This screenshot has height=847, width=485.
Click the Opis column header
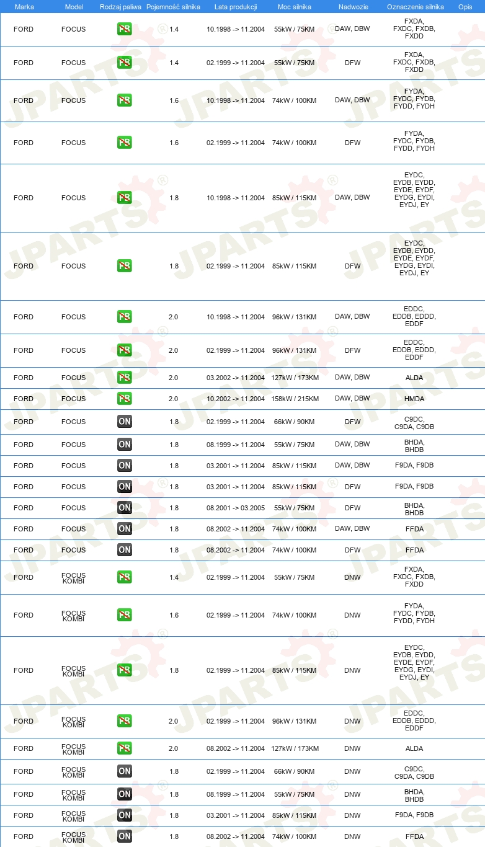click(465, 7)
